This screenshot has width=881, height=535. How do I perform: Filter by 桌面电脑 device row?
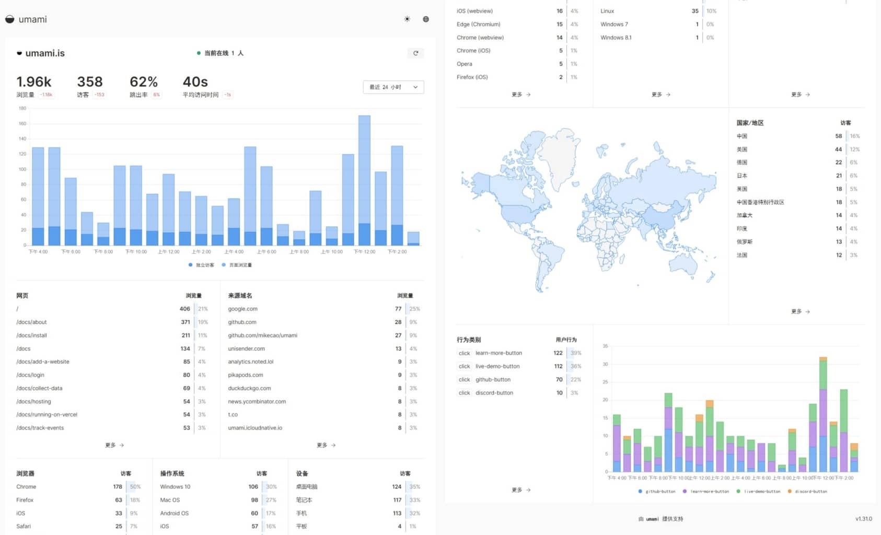(358, 486)
